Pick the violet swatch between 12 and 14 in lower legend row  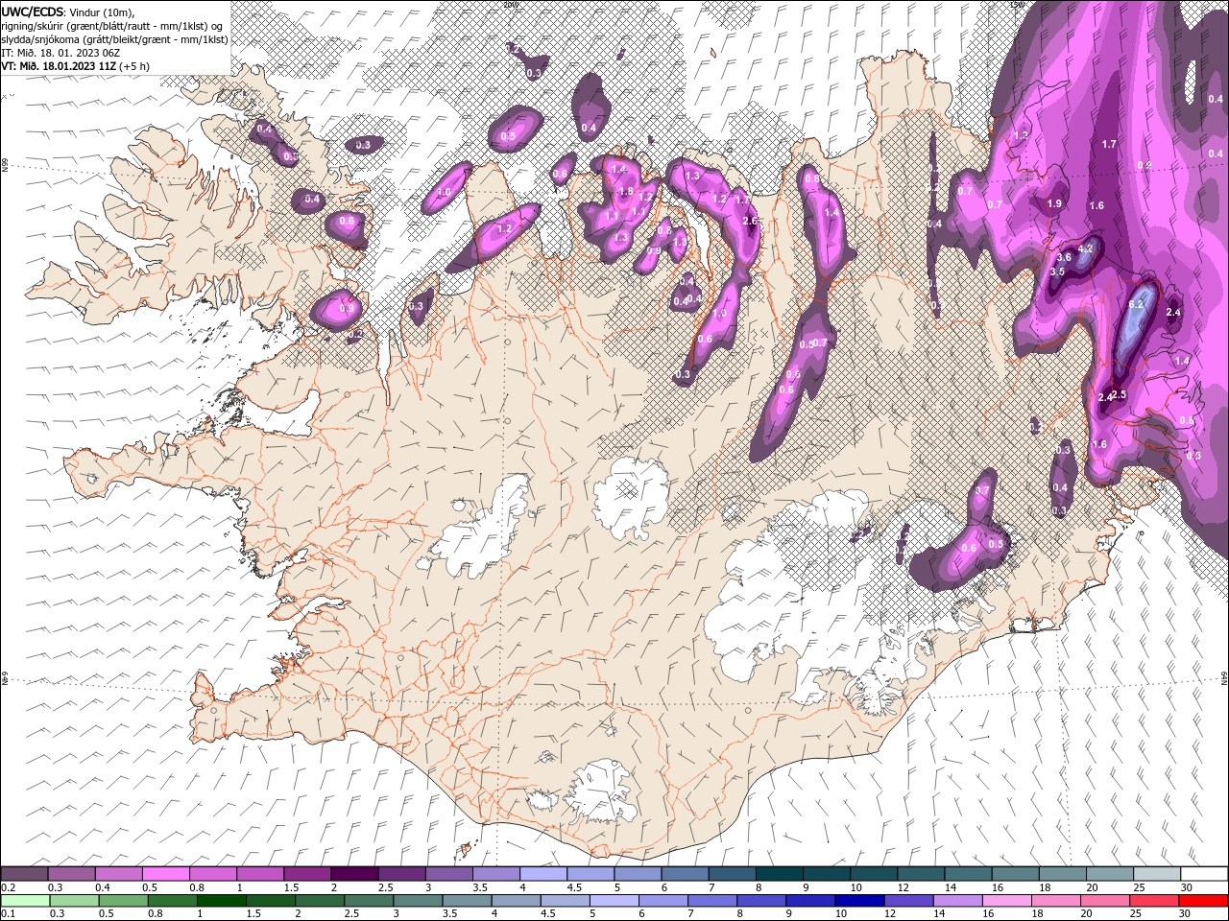point(909,901)
